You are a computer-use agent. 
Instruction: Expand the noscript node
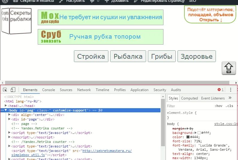9,137
